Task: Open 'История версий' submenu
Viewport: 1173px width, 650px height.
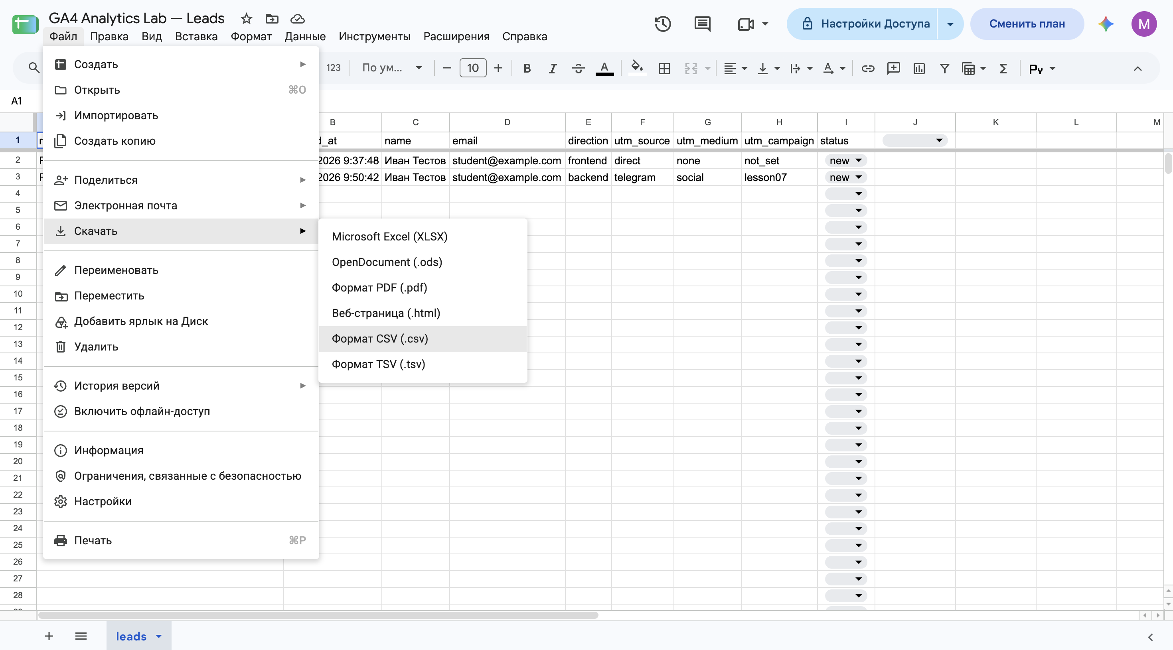Action: click(x=181, y=386)
